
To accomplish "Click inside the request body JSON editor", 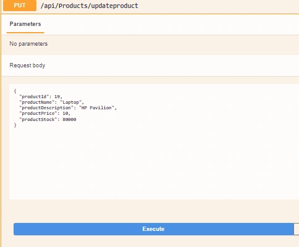I will pos(154,141).
